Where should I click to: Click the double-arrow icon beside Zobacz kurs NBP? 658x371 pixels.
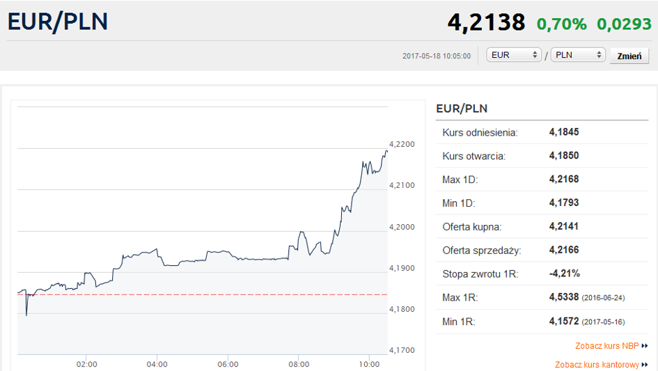645,346
